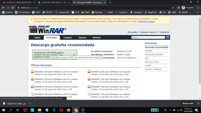Open SofiaPlus bookmark
The height and width of the screenshot is (113, 201).
[8, 12]
